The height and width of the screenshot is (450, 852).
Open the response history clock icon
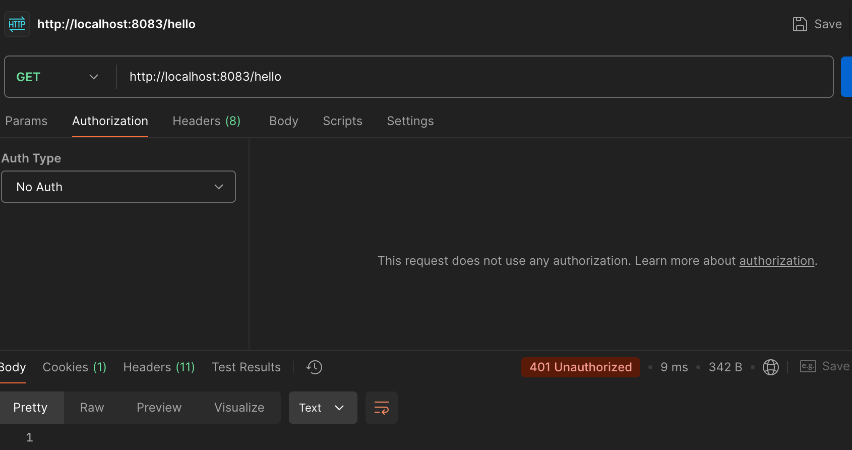click(314, 367)
